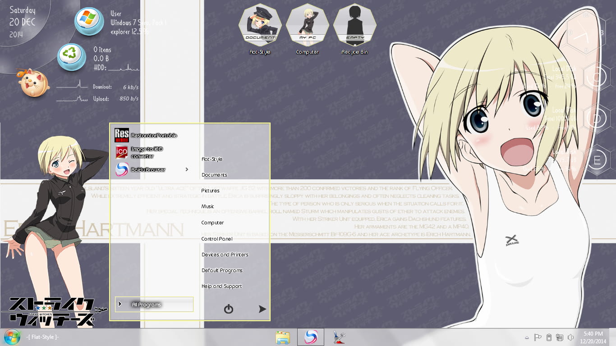Open local disk D hexagon widget
The height and width of the screenshot is (346, 616).
[597, 118]
